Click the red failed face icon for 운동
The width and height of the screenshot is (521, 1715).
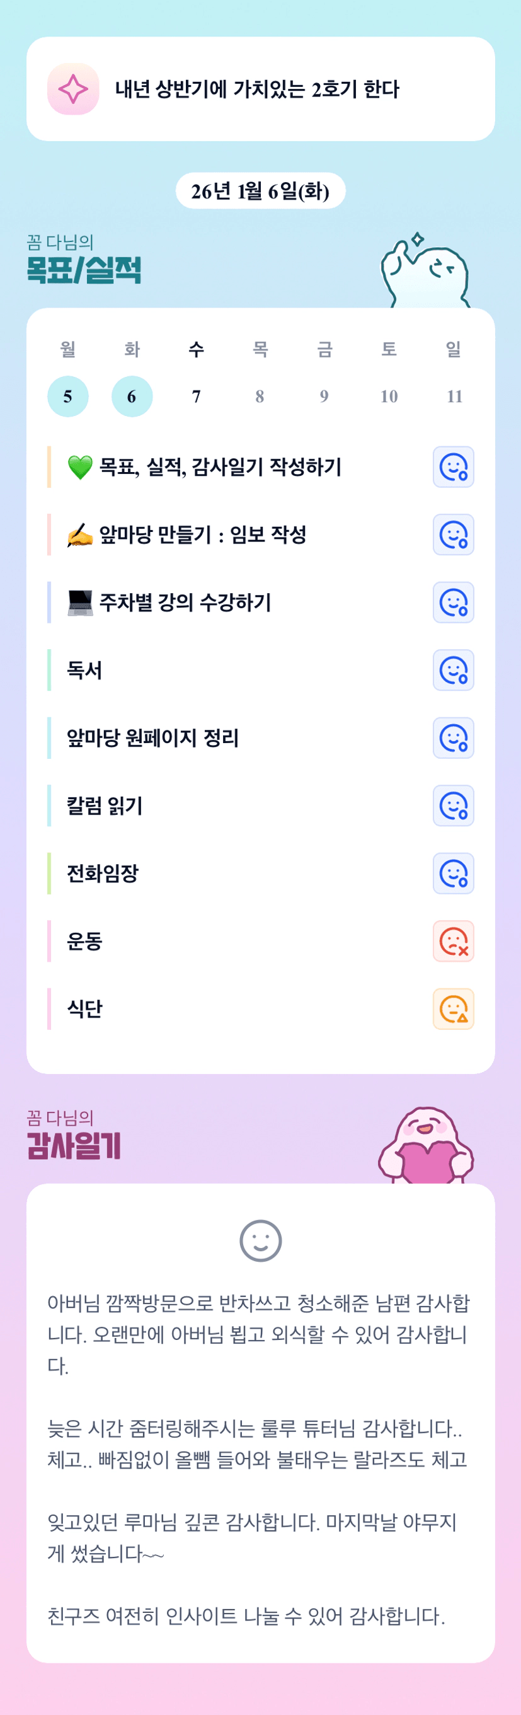pos(453,941)
